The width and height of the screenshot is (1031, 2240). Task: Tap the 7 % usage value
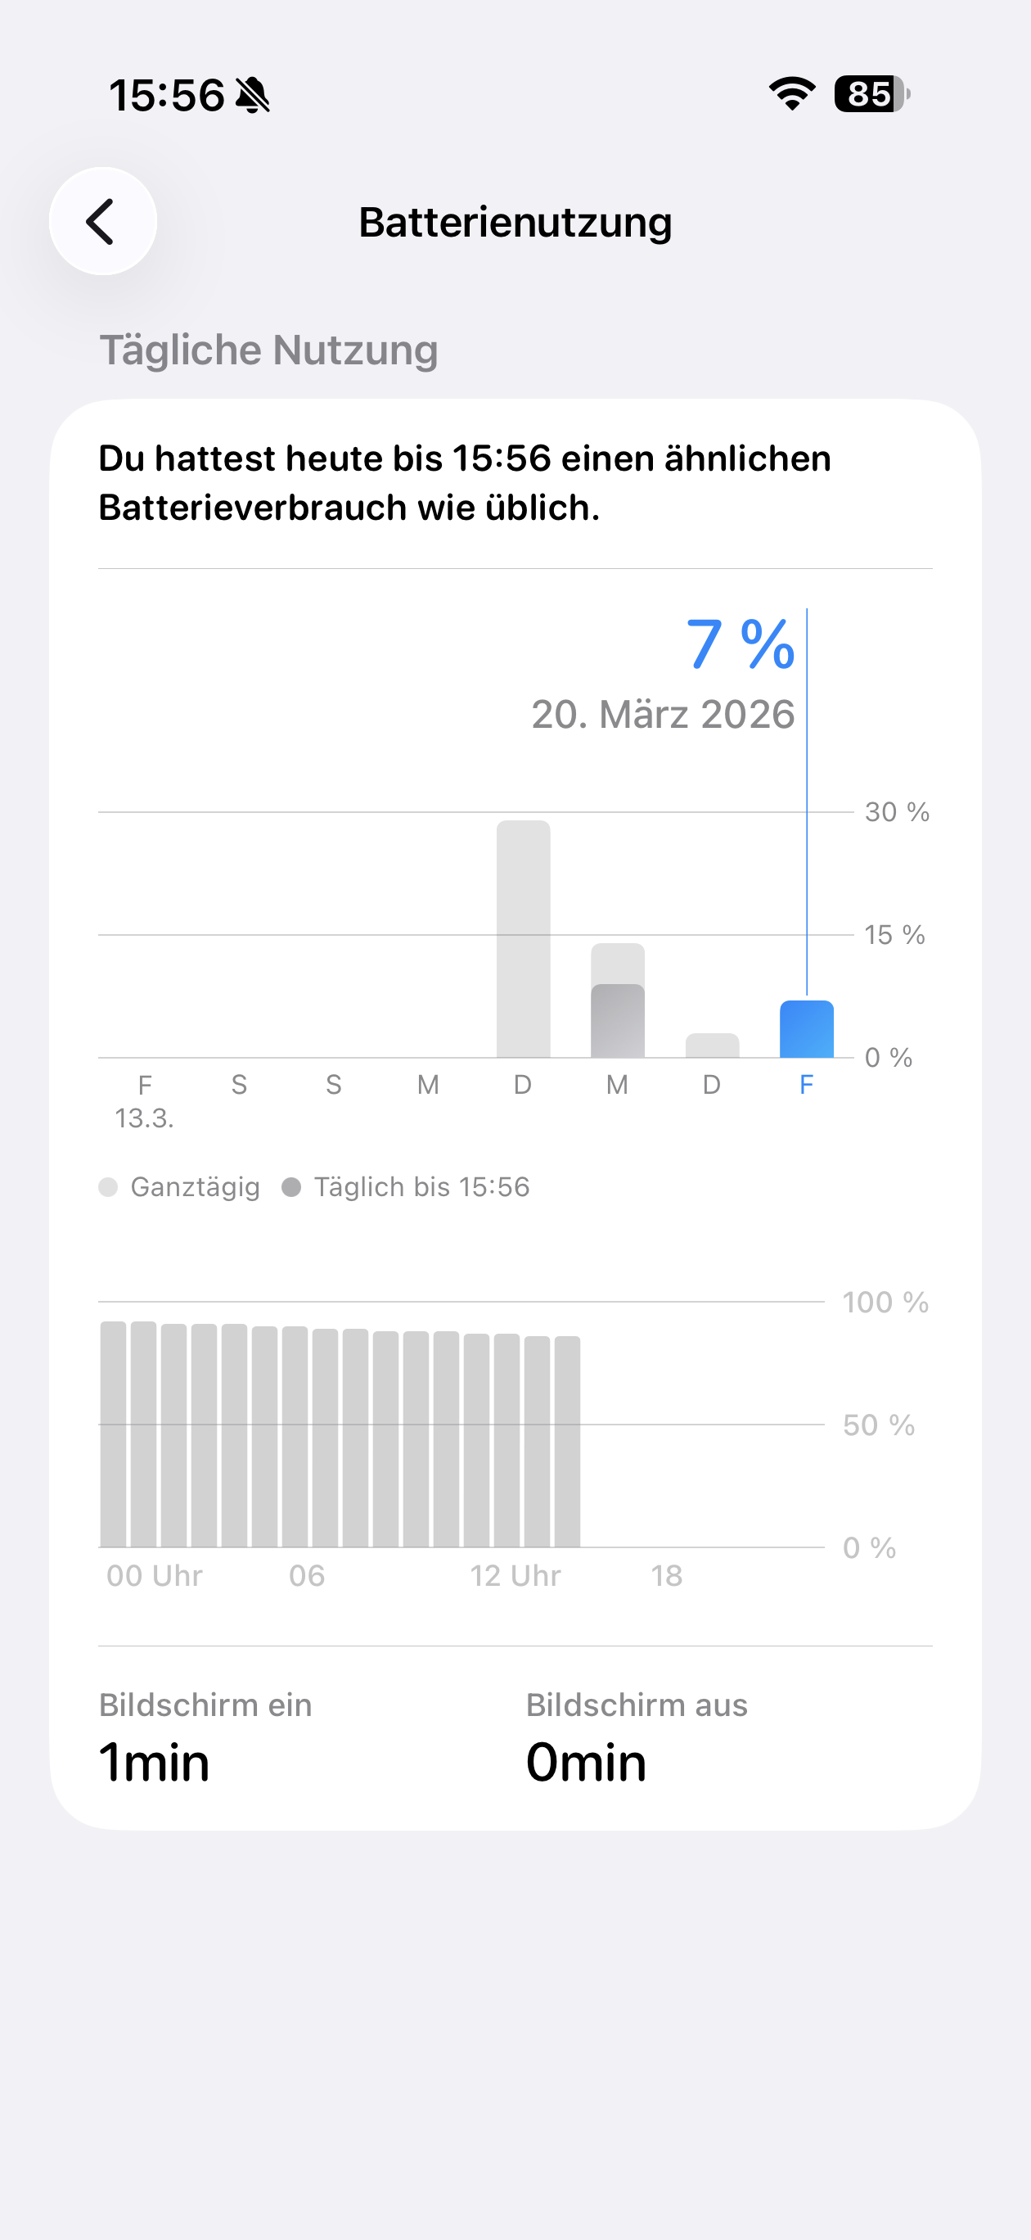click(740, 644)
